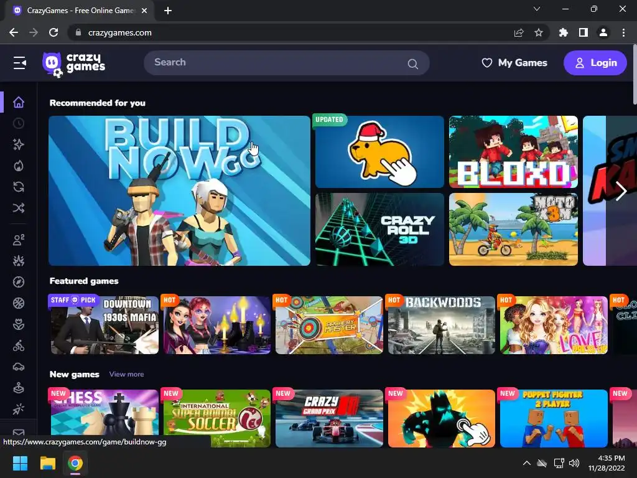
Task: Open the BuildNow GG game banner
Action: tap(179, 190)
